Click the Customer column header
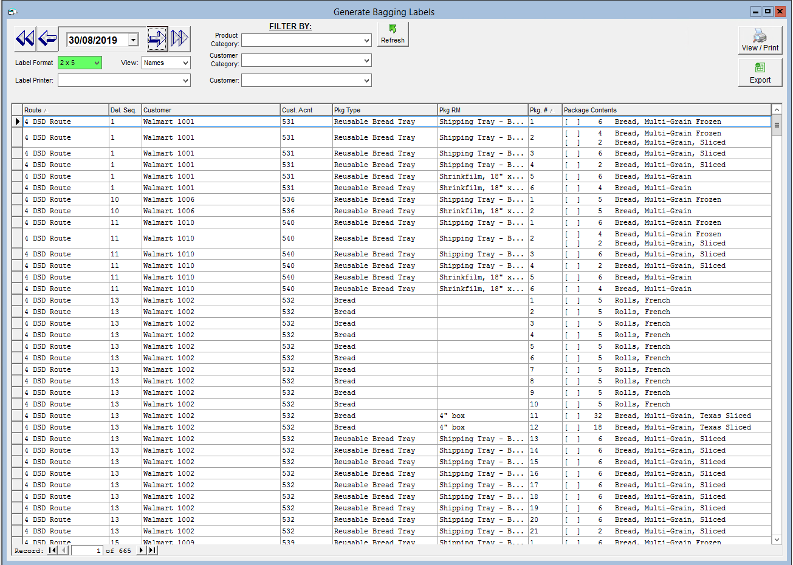 tap(210, 110)
